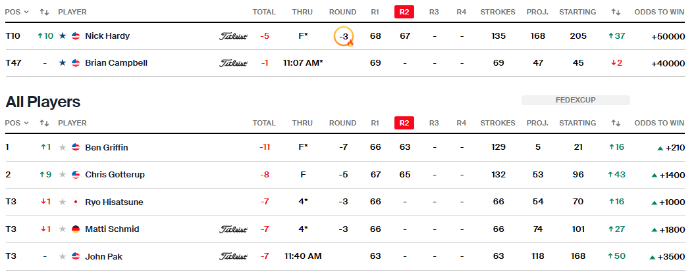Sort All Players by TOTAL column
The height and width of the screenshot is (274, 696).
click(x=264, y=123)
